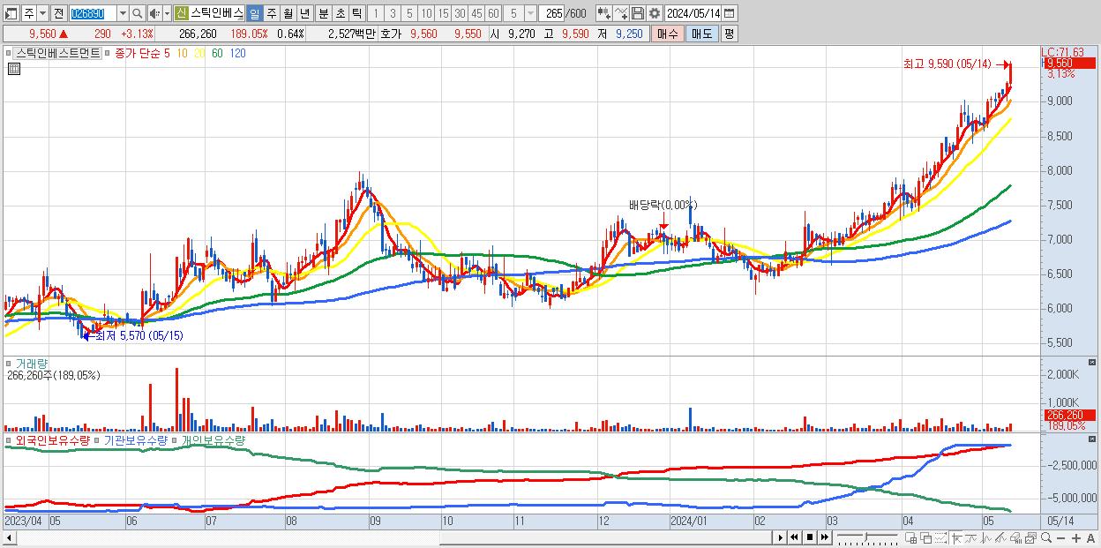Click the orange 10 moving average label
Image resolution: width=1101 pixels, height=548 pixels.
pyautogui.click(x=181, y=53)
